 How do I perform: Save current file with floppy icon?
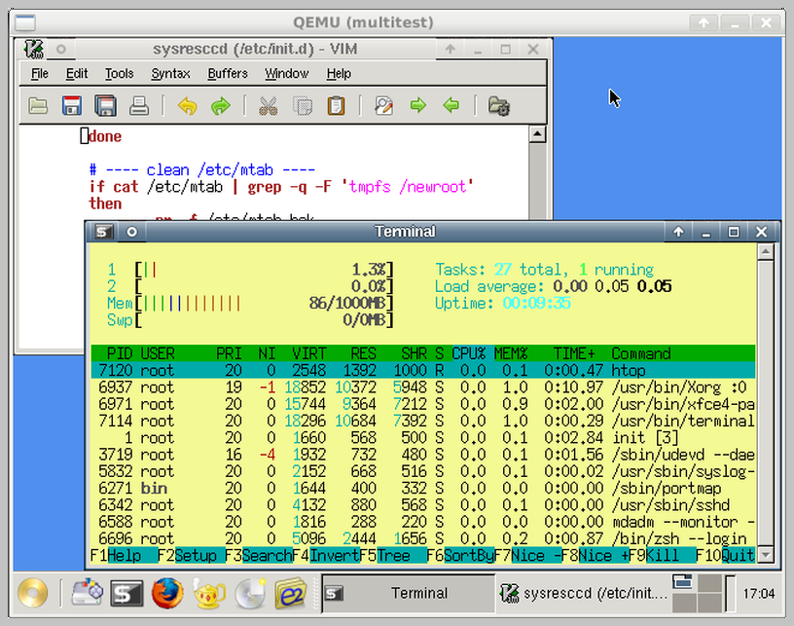pyautogui.click(x=71, y=106)
